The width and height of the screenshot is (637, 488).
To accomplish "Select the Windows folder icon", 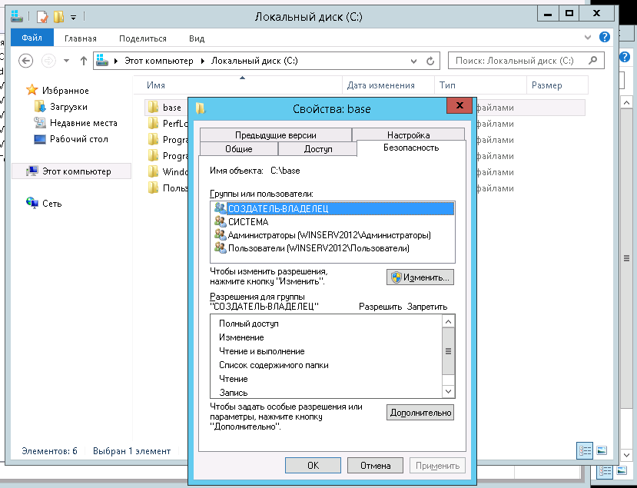I will pyautogui.click(x=153, y=171).
